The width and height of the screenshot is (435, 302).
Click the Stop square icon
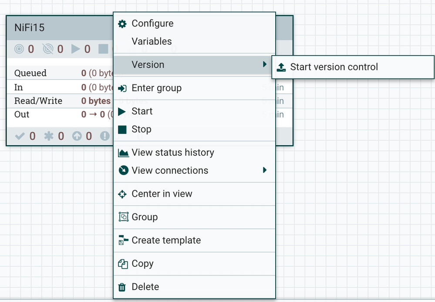tap(122, 129)
